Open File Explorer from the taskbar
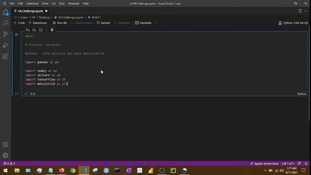This screenshot has height=175, width=311. (x=17, y=171)
